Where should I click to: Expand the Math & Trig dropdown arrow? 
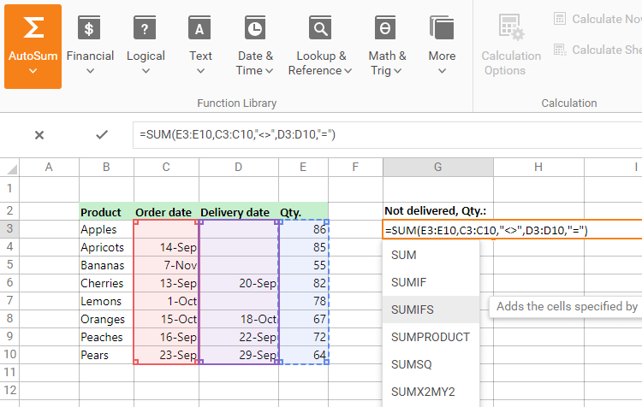[x=400, y=71]
